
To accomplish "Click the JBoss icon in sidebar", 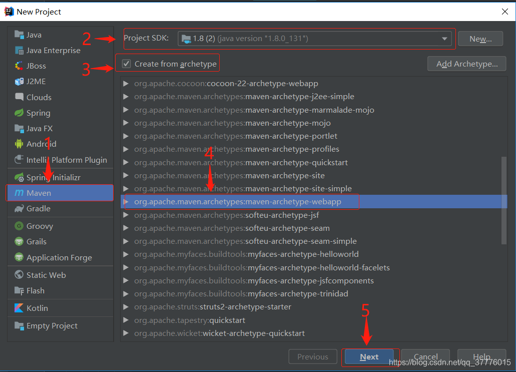I will pos(19,66).
